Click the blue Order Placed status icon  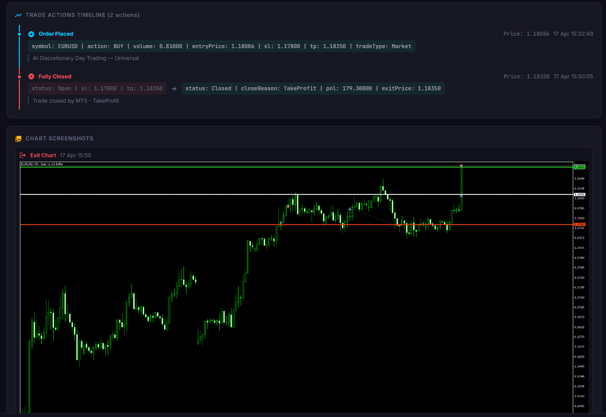[x=31, y=34]
